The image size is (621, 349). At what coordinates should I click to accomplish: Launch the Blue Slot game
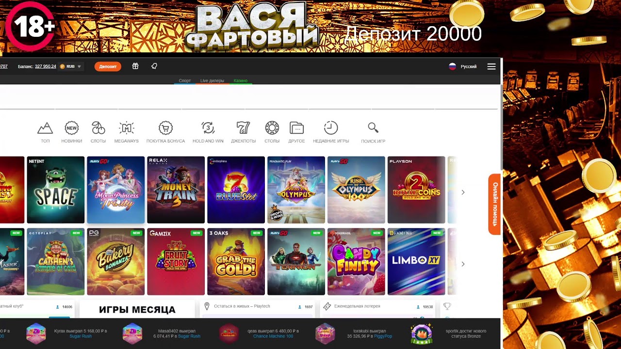[x=236, y=190]
